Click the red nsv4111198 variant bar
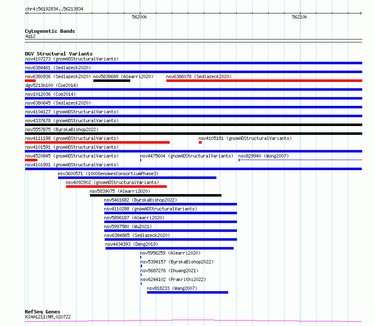Image resolution: width=374 pixels, height=326 pixels. (97, 142)
